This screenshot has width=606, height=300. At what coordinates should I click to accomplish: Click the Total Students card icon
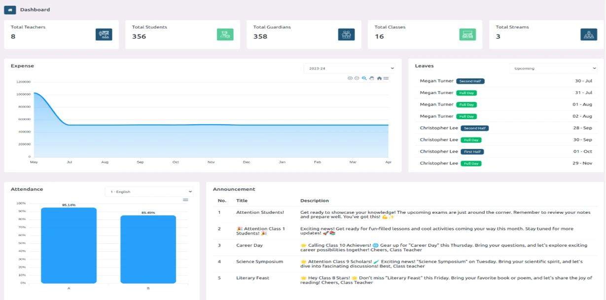225,34
